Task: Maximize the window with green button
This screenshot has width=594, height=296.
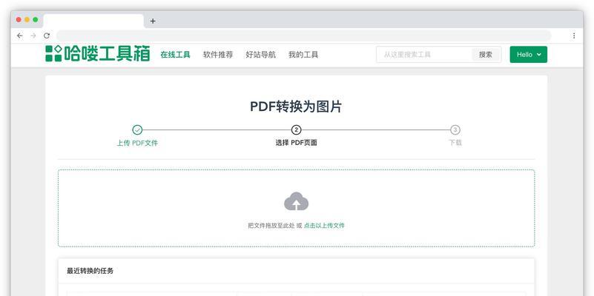Action: tap(36, 20)
